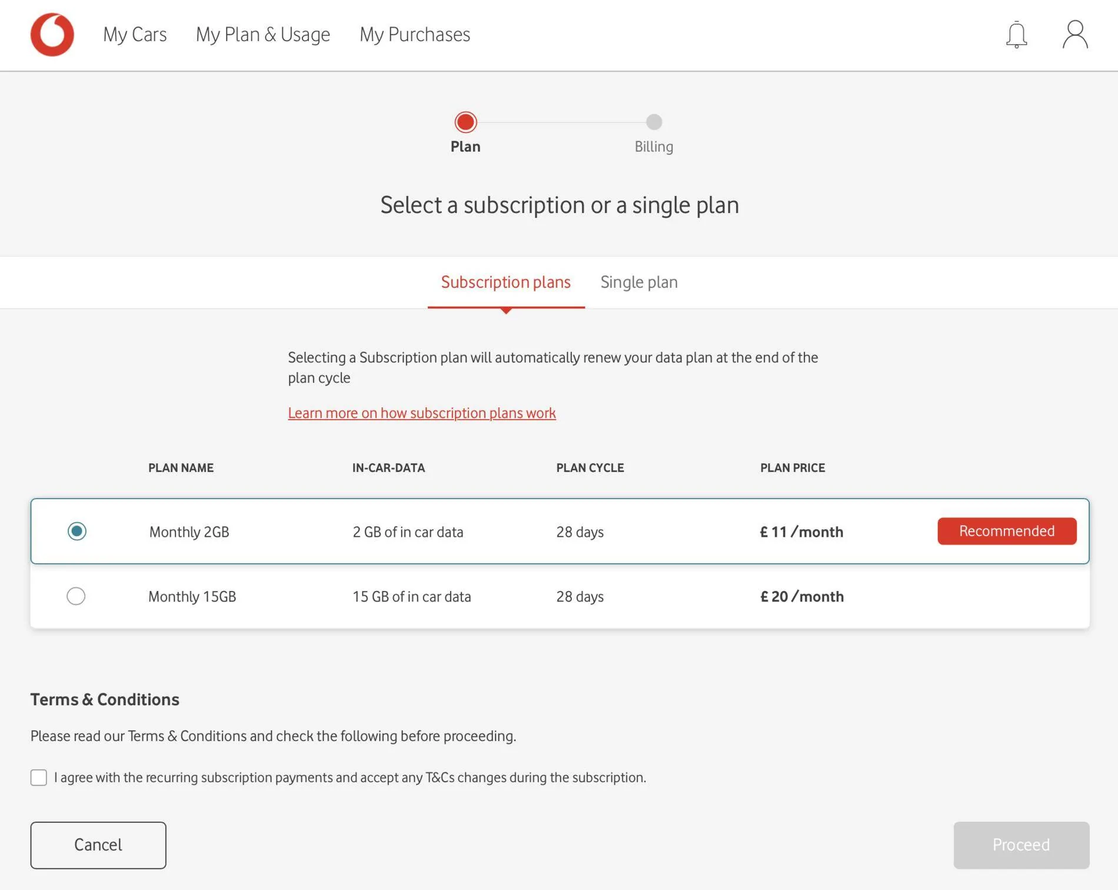Click the PLAN NAME column header
This screenshot has height=890, width=1118.
tap(181, 468)
